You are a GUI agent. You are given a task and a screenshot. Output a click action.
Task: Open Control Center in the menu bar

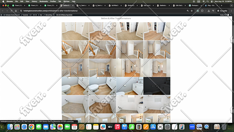tap(212, 1)
